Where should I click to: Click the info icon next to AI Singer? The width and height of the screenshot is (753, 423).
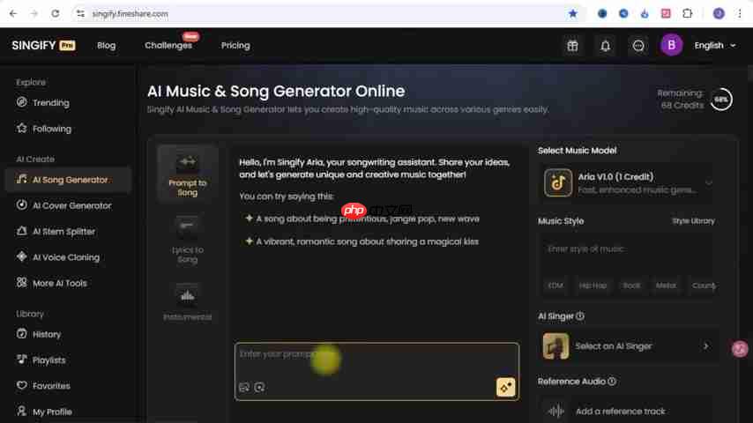pos(580,316)
